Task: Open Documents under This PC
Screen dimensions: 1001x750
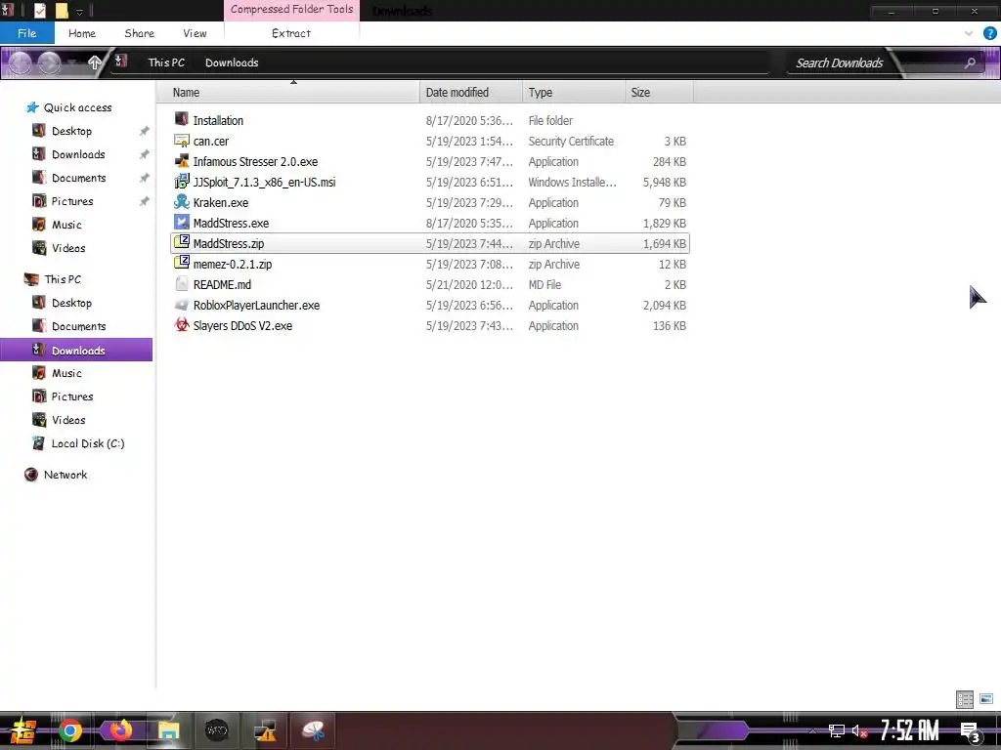Action: 78,326
